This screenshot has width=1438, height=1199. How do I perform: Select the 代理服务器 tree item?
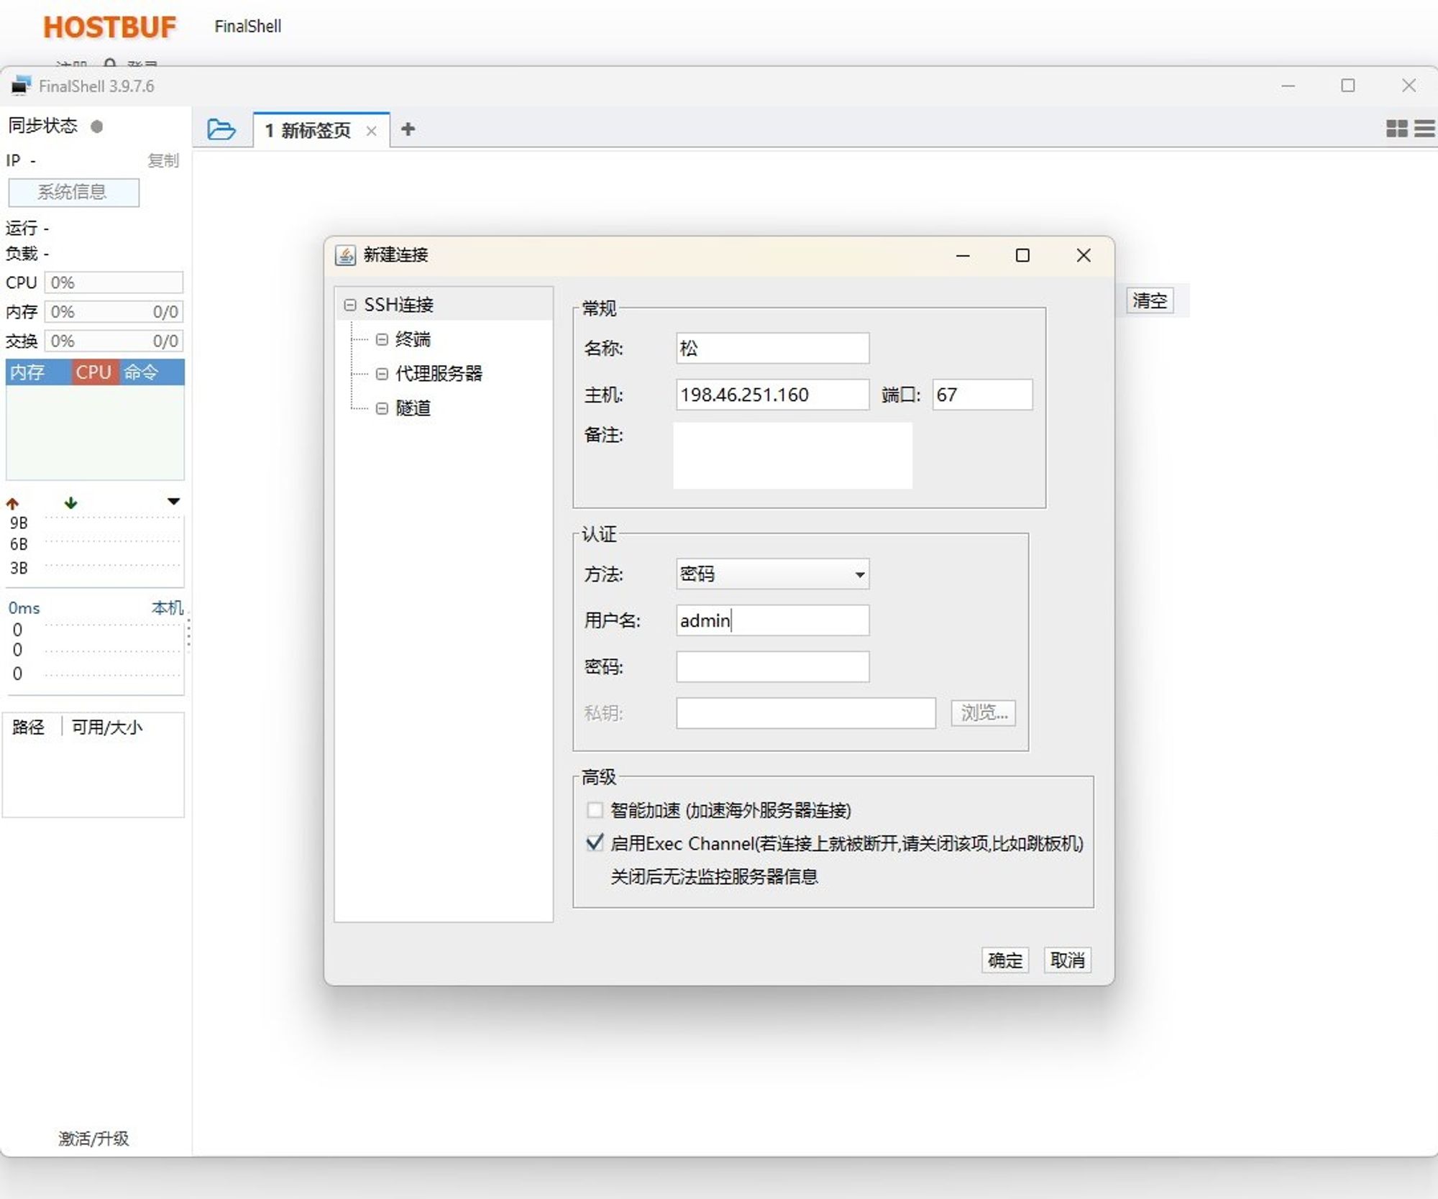[x=439, y=373]
